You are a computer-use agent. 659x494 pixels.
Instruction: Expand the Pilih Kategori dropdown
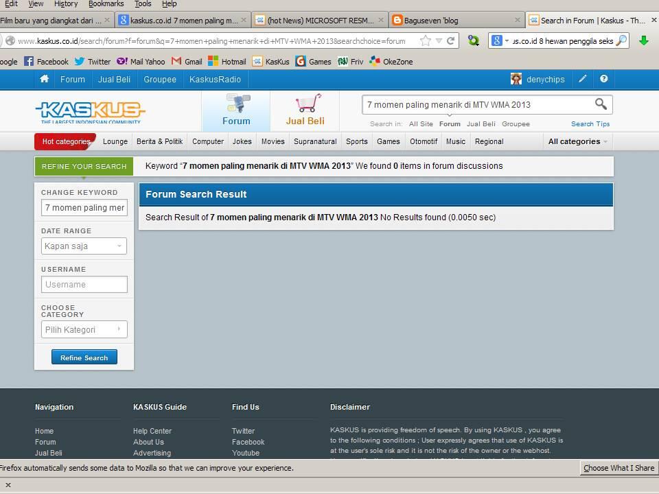pos(84,329)
